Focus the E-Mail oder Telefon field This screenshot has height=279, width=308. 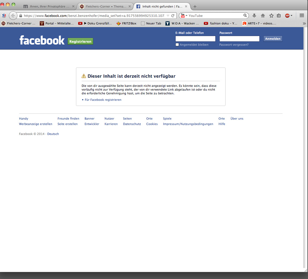pos(195,39)
